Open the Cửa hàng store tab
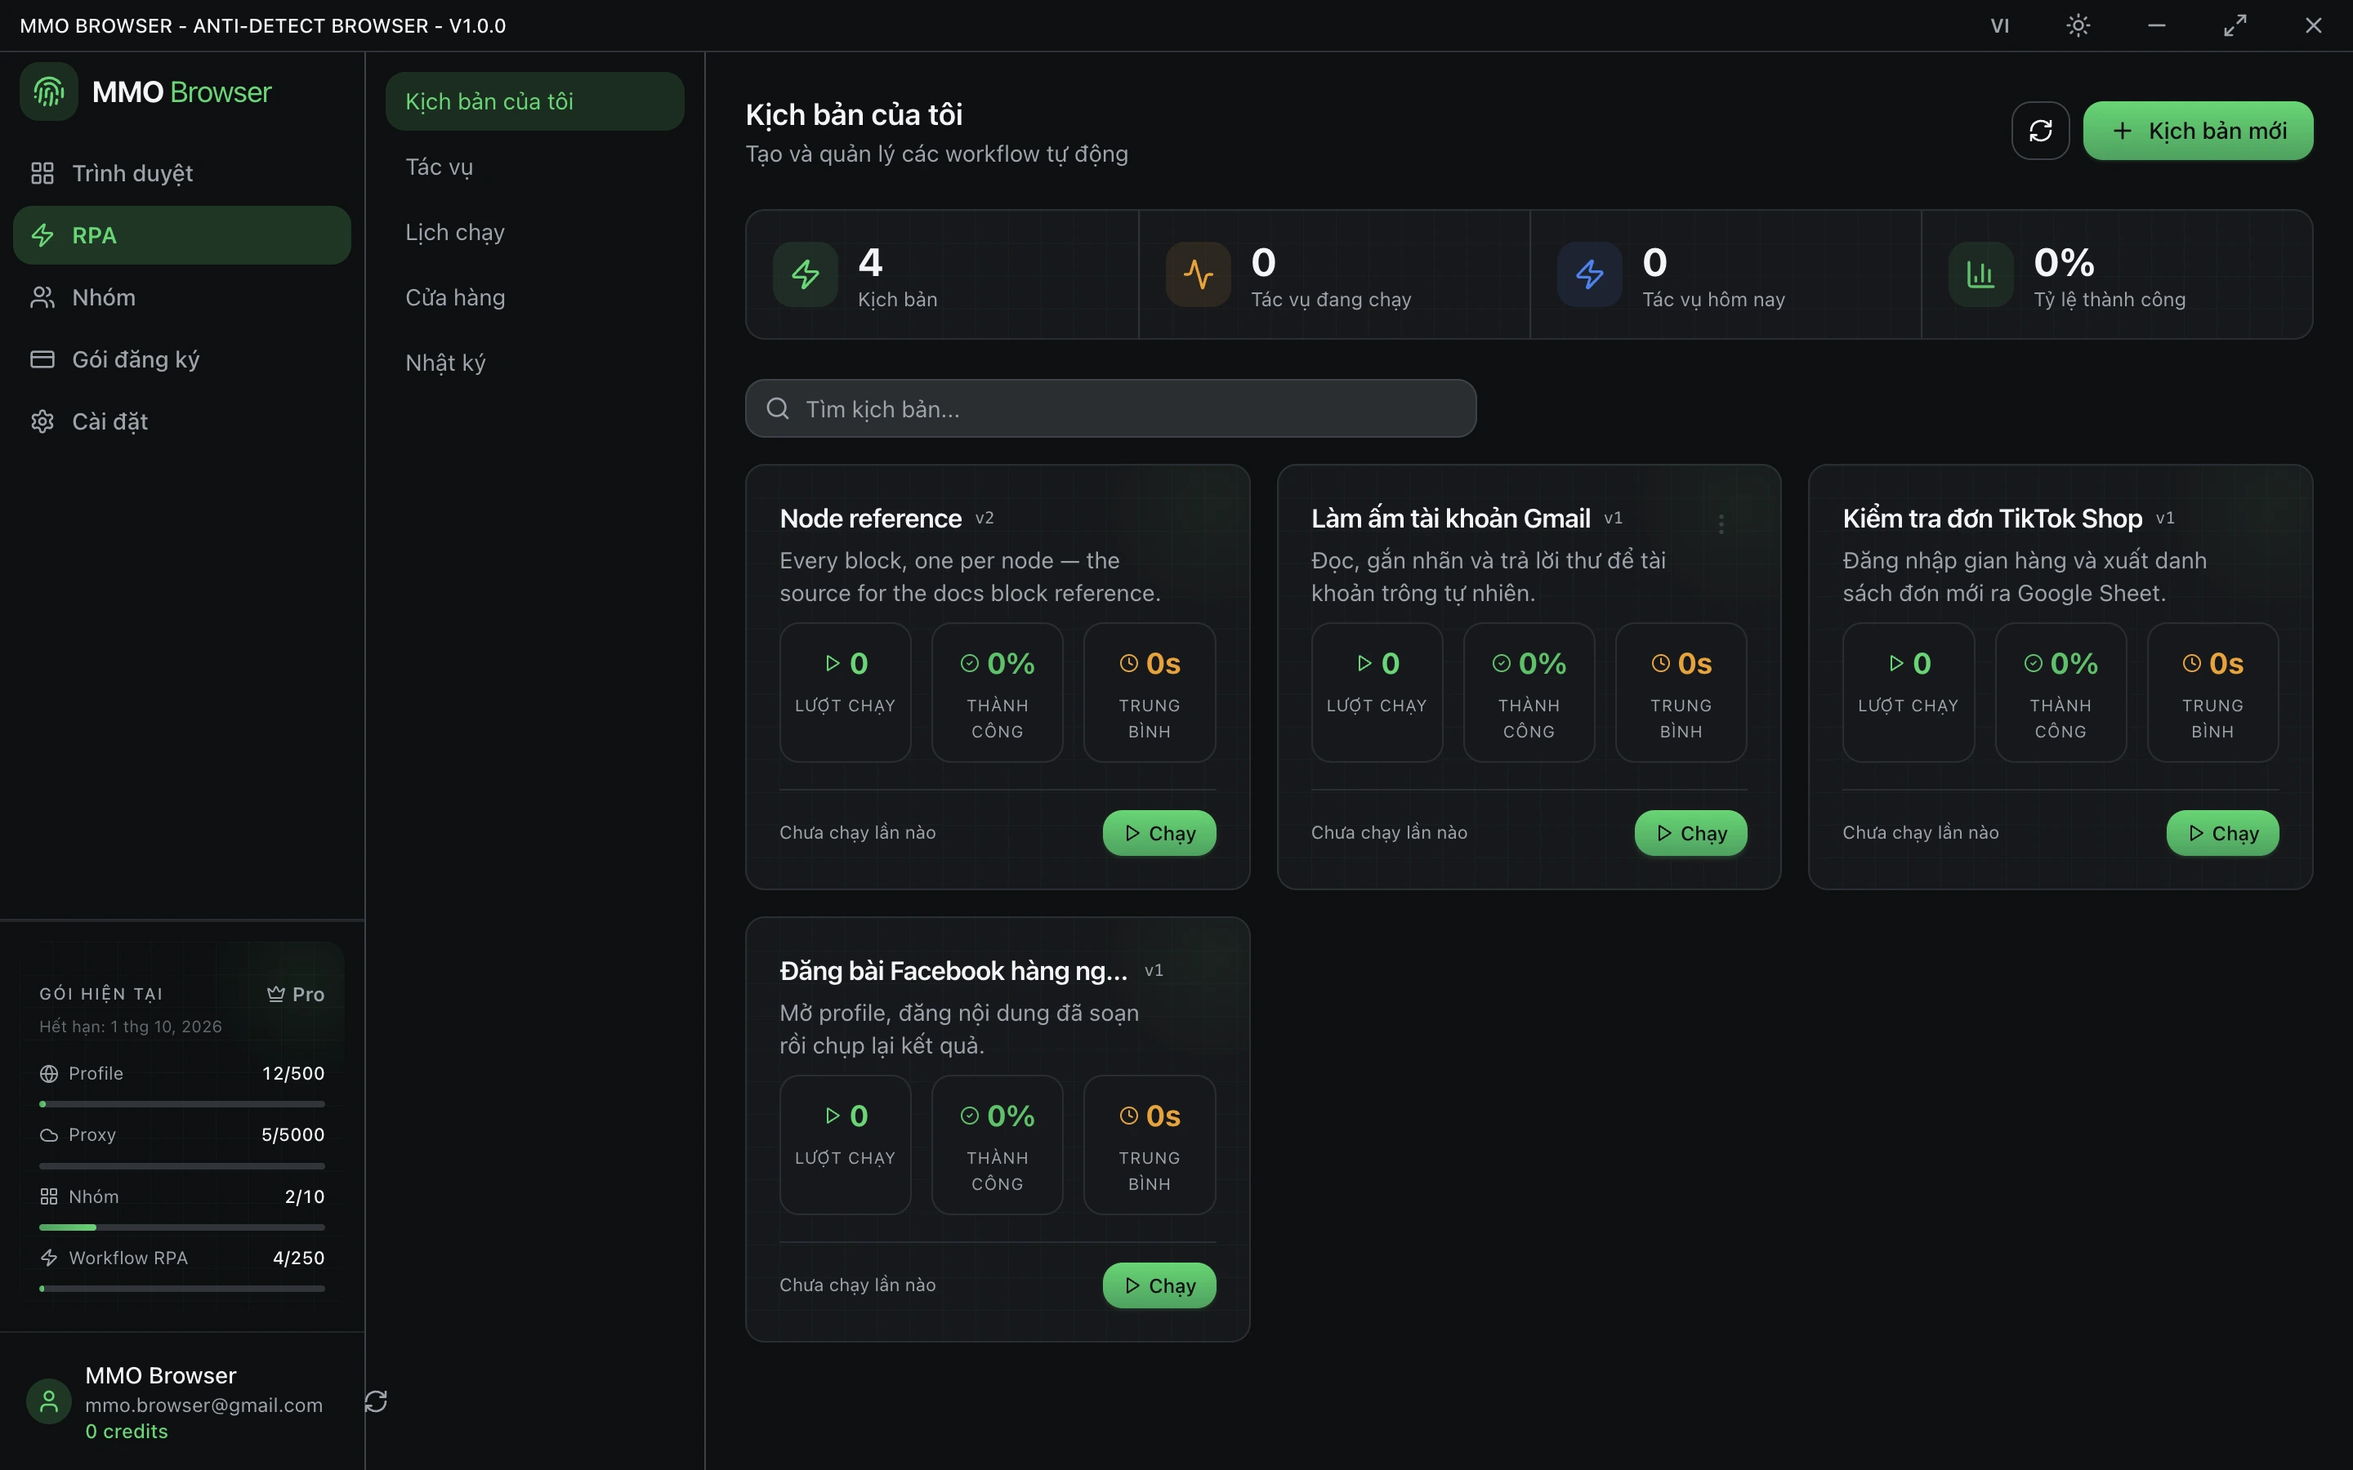Viewport: 2353px width, 1470px height. (x=535, y=296)
